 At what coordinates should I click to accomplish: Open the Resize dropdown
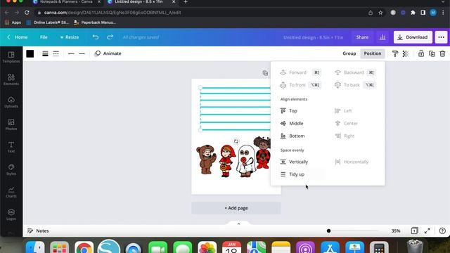70,37
